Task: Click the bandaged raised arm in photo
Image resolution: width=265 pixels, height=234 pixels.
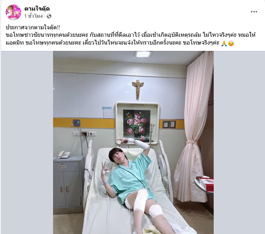Action: coord(139,144)
